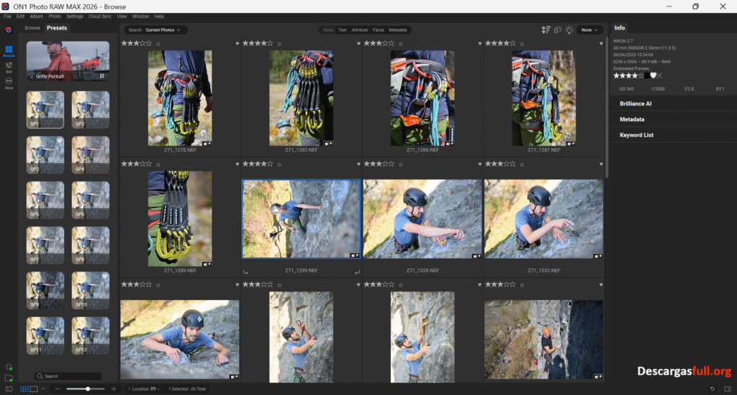Open the Location 09 dropdown
The height and width of the screenshot is (395, 737).
[x=146, y=389]
